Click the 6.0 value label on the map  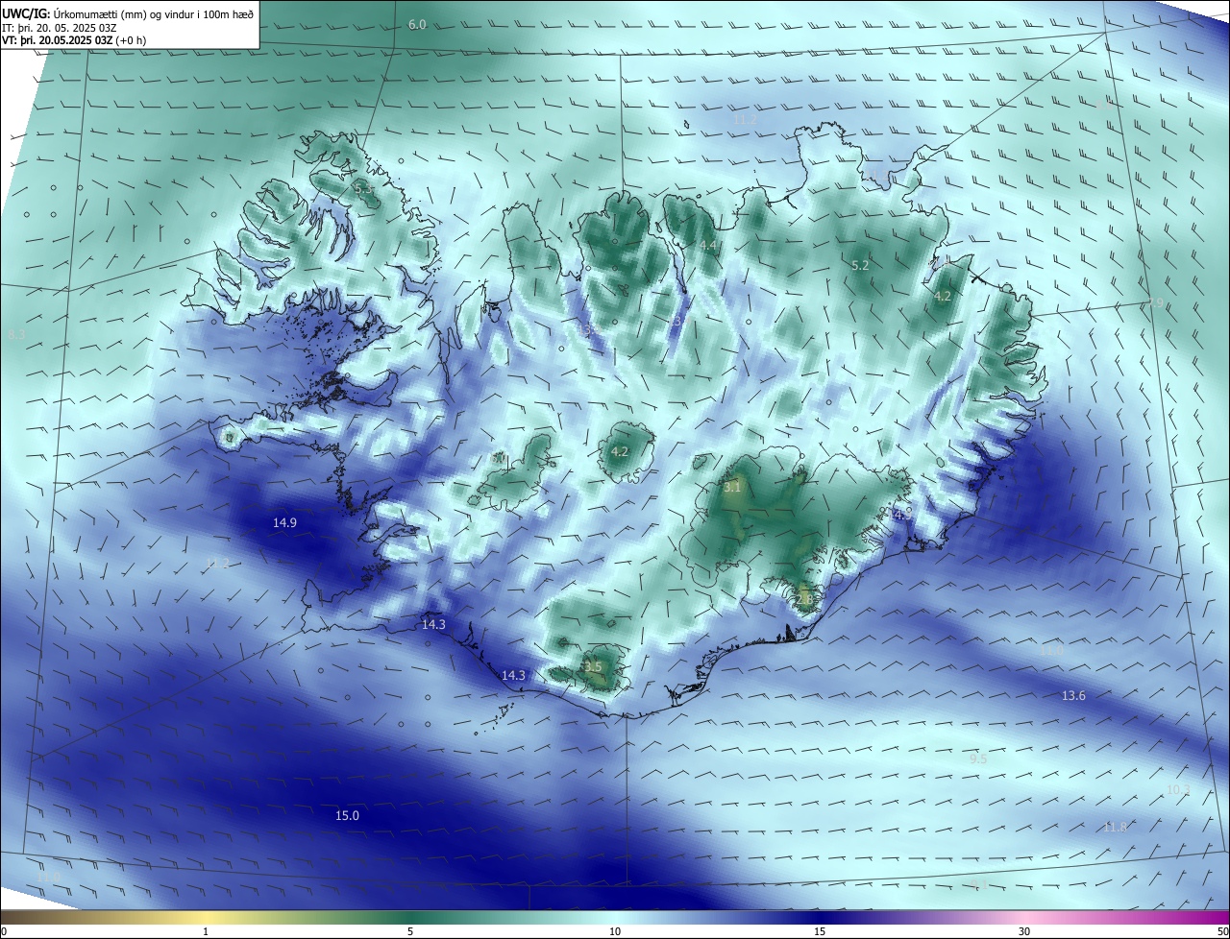(x=417, y=24)
